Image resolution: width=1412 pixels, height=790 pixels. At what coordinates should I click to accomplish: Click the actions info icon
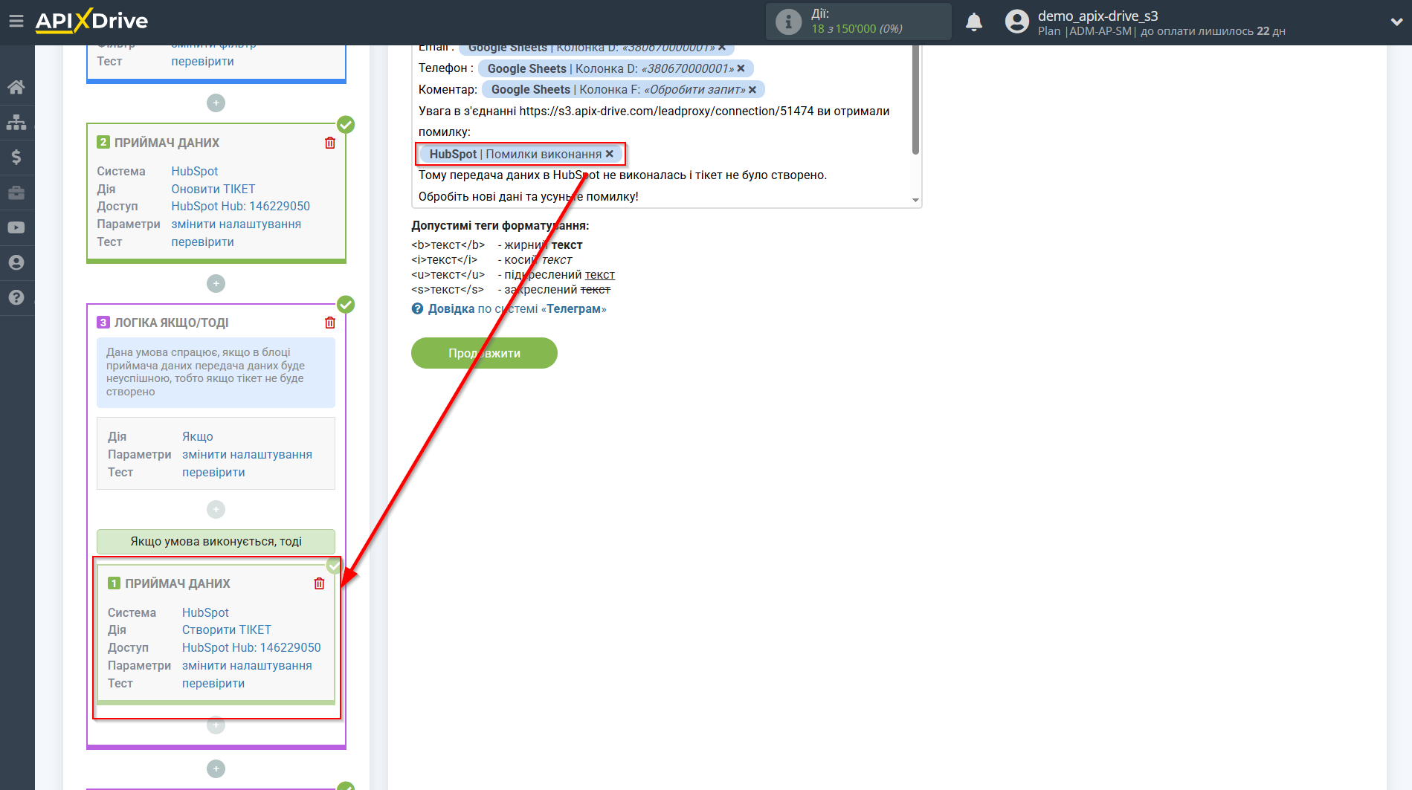pyautogui.click(x=788, y=22)
